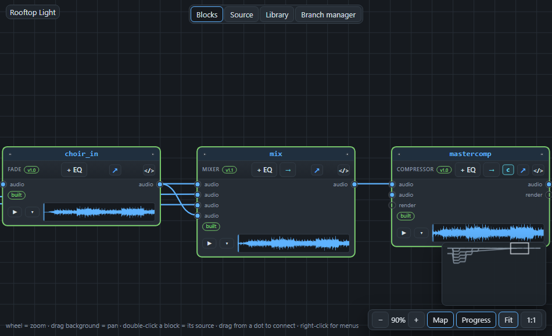Switch to the Blocks tab

click(207, 15)
